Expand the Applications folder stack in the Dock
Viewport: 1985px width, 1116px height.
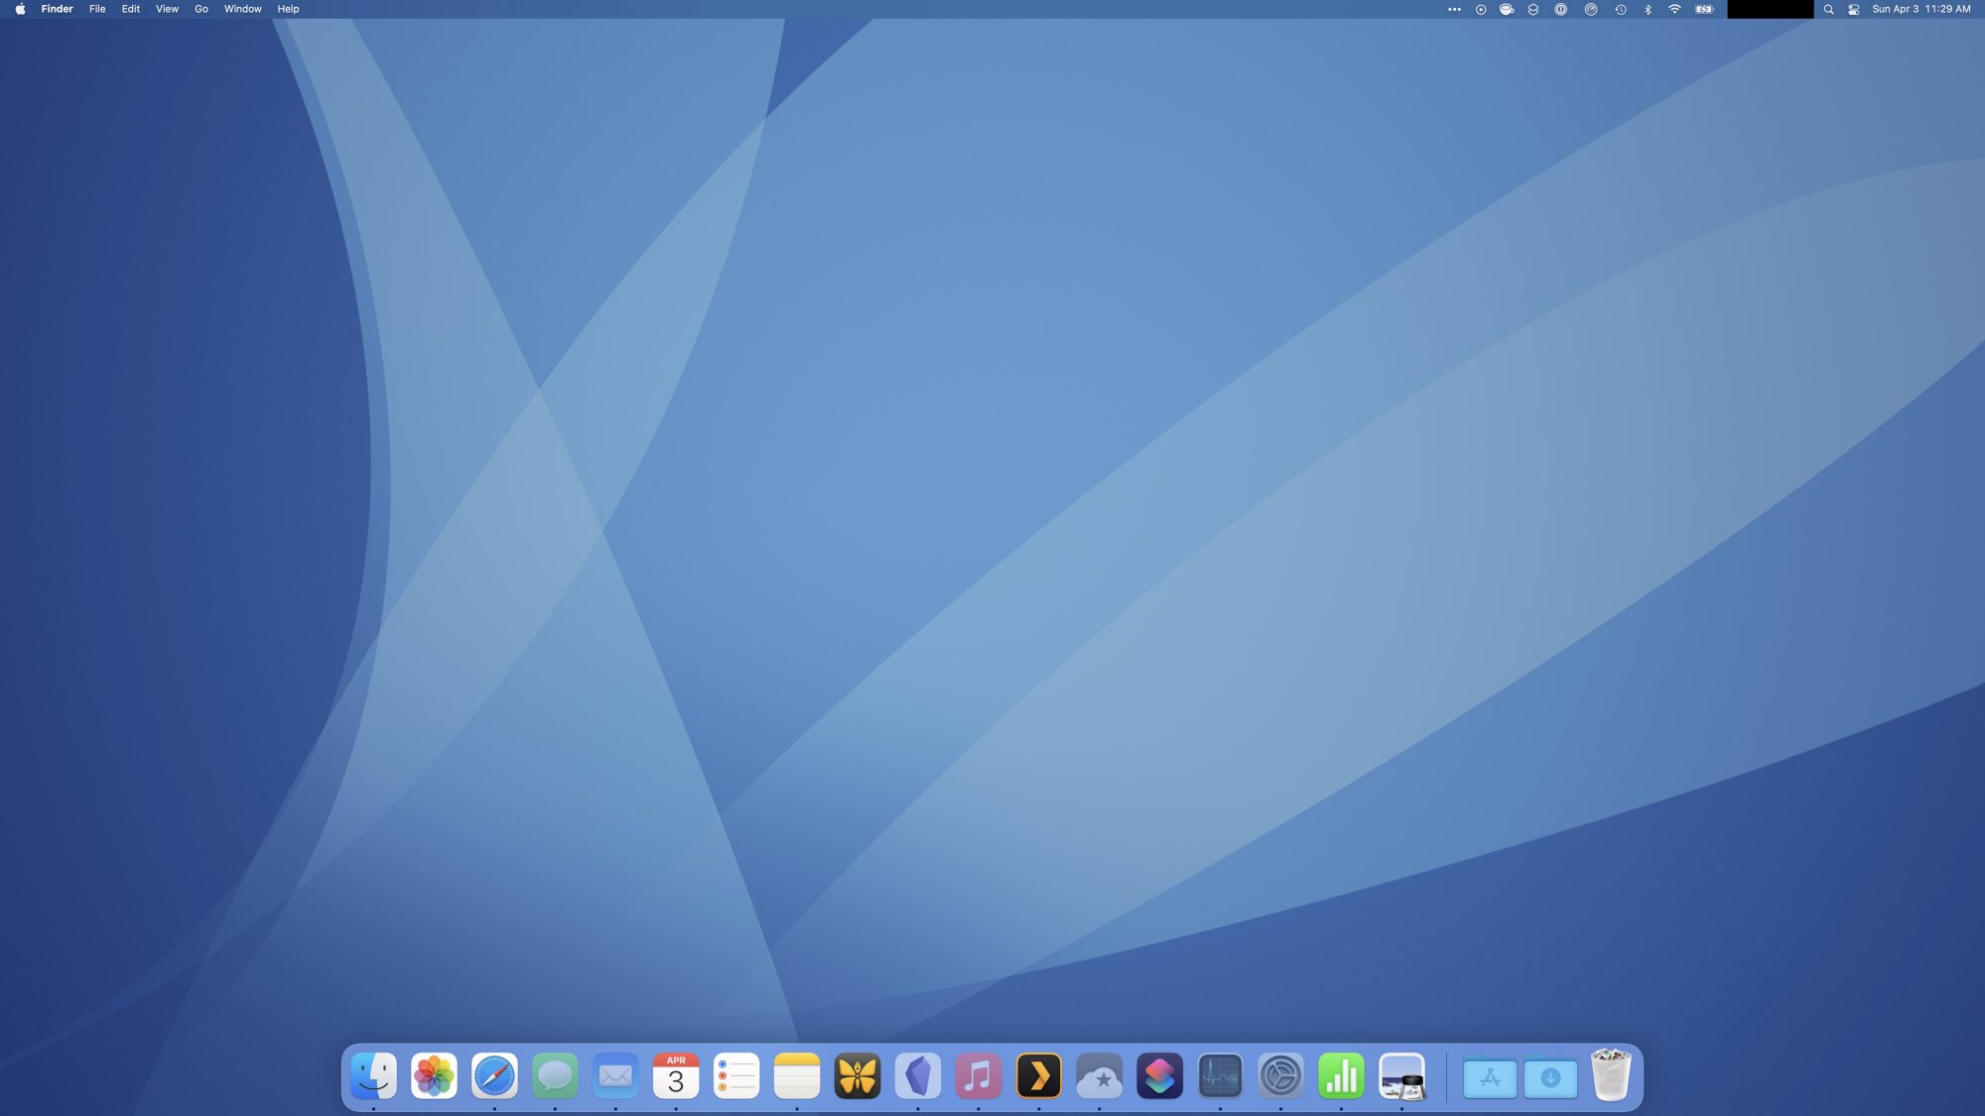(x=1490, y=1077)
